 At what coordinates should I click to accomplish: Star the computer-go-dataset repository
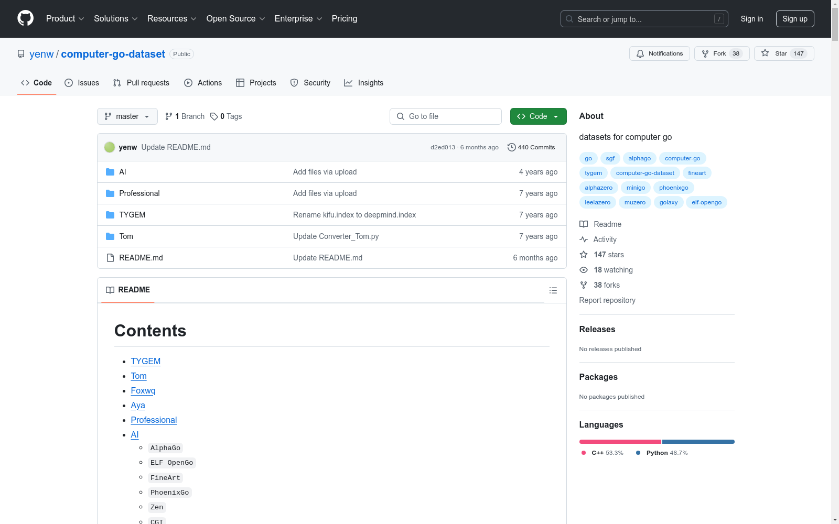tap(783, 53)
